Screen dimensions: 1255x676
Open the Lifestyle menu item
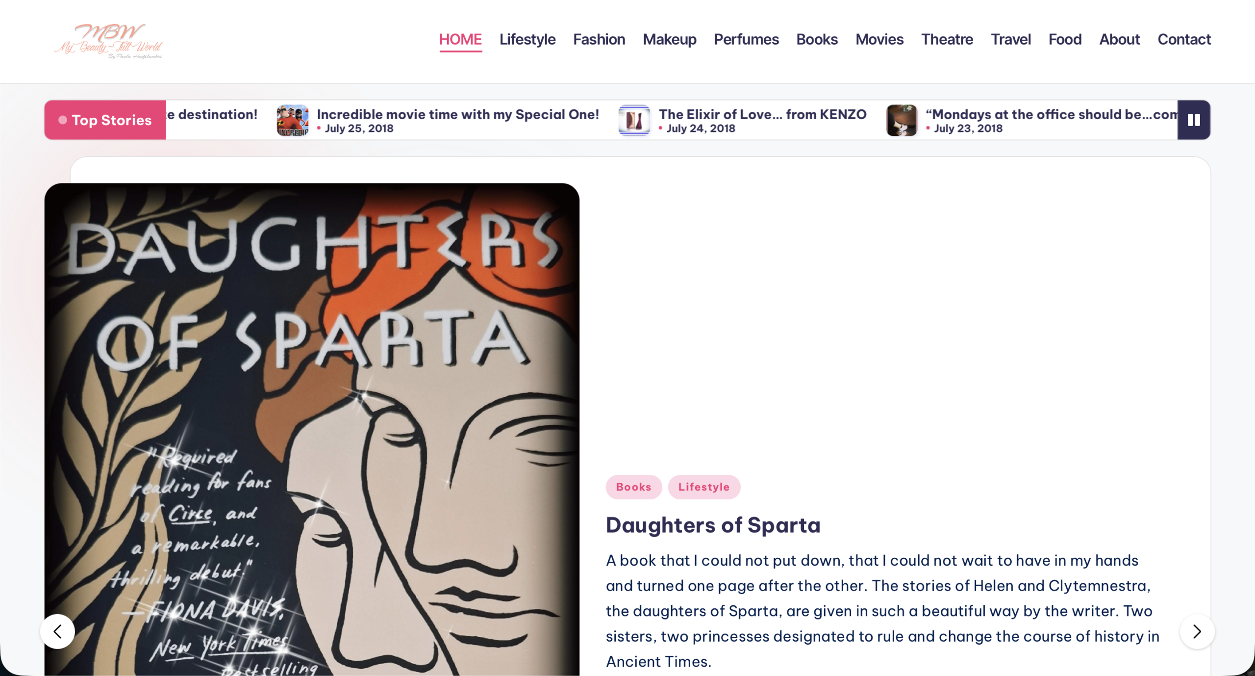(x=527, y=39)
